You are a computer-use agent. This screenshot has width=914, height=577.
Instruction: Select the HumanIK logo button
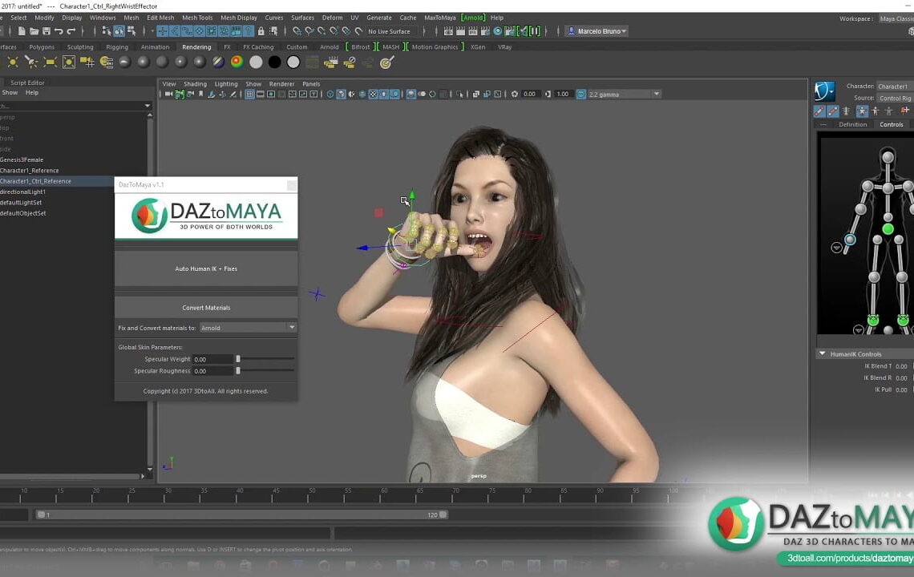824,91
